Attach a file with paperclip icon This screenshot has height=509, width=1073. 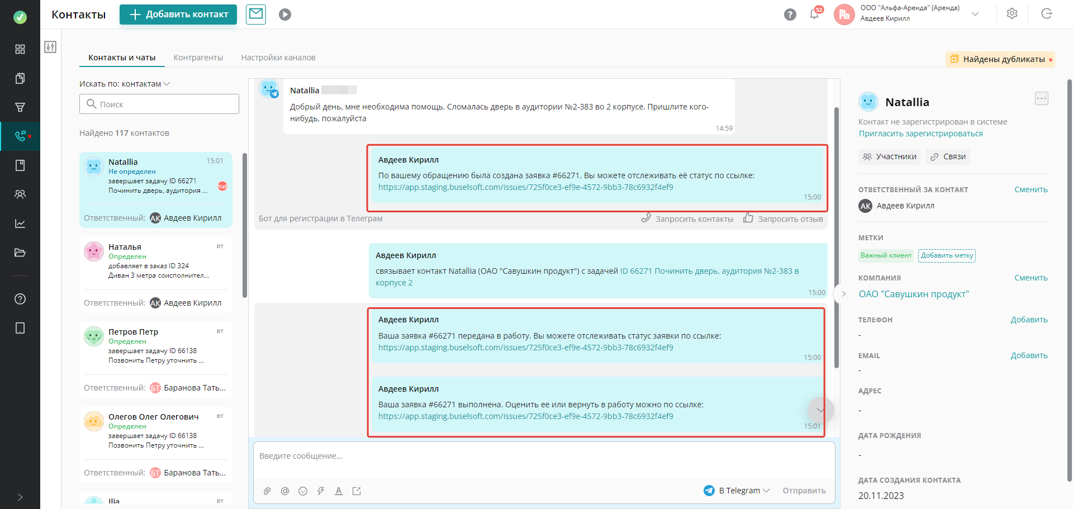pyautogui.click(x=267, y=491)
